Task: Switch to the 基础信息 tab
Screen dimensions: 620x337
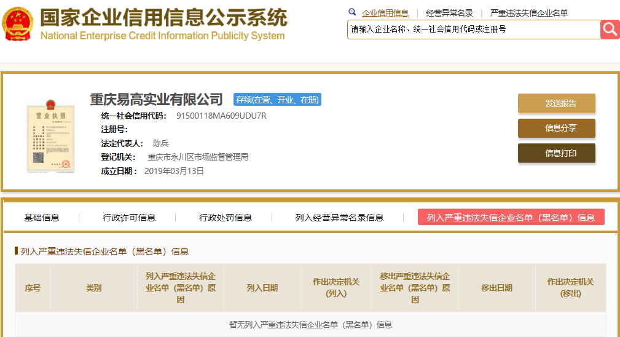Action: click(42, 218)
